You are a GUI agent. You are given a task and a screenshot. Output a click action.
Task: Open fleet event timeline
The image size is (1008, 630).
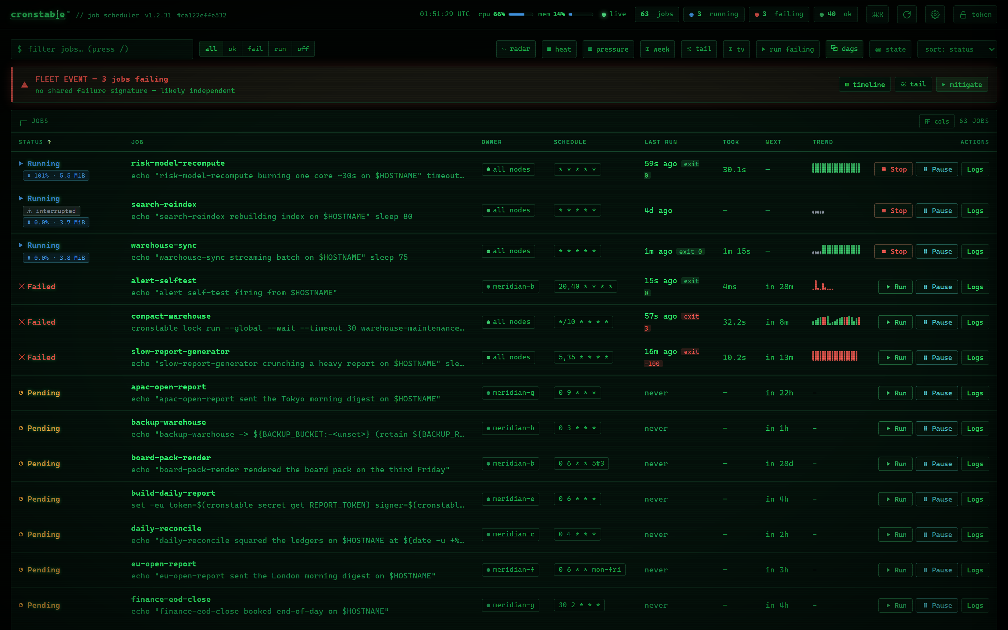pyautogui.click(x=865, y=85)
